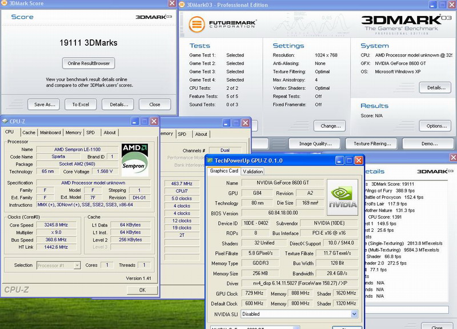Minimize the front CPU-Z window

click(x=135, y=121)
